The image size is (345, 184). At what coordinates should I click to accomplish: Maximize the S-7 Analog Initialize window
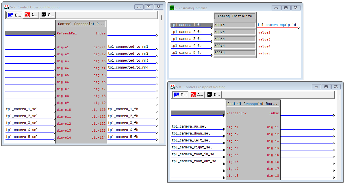286,8
